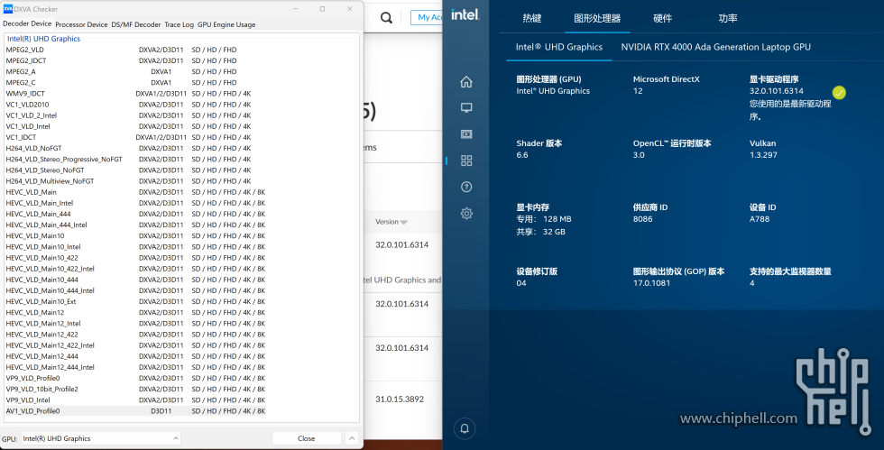This screenshot has height=450, width=884.
Task: Click the Intel logo
Action: click(x=465, y=14)
